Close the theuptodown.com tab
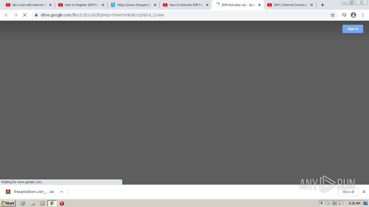Image resolution: width=369 pixels, height=207 pixels. (155, 5)
